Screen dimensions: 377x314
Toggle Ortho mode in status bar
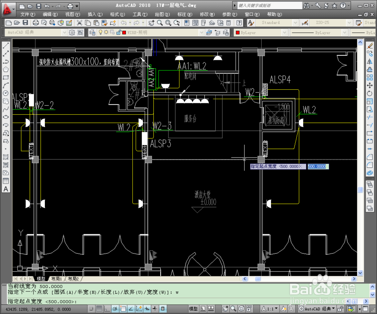(107, 309)
